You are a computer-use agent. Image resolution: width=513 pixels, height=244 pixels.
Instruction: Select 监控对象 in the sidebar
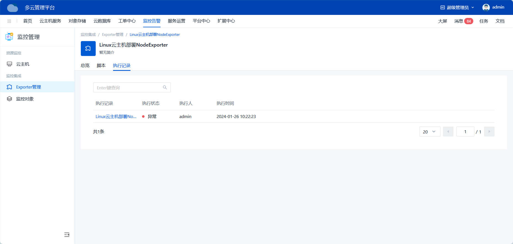click(25, 99)
